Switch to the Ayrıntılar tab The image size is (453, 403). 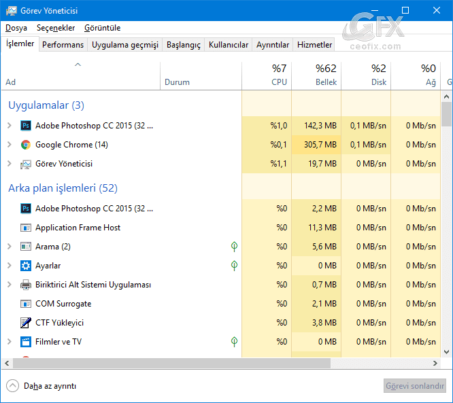tap(273, 45)
